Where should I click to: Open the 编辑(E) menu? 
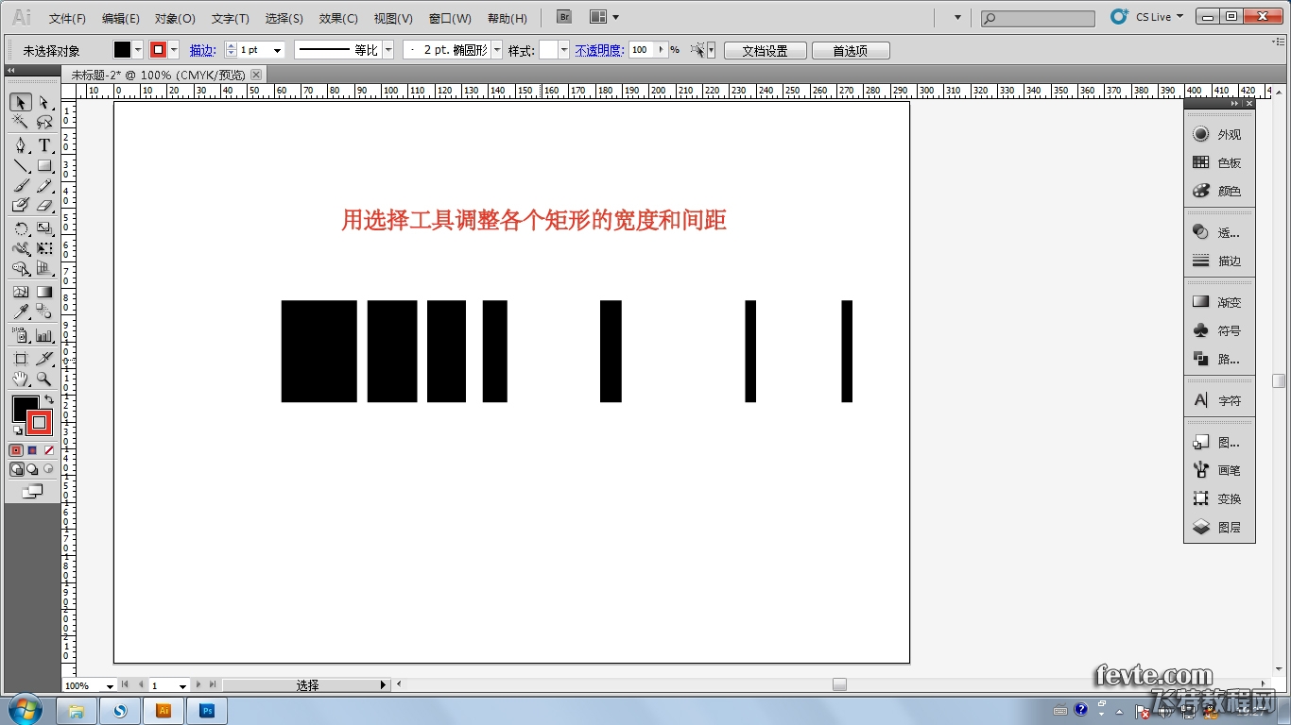click(x=121, y=18)
